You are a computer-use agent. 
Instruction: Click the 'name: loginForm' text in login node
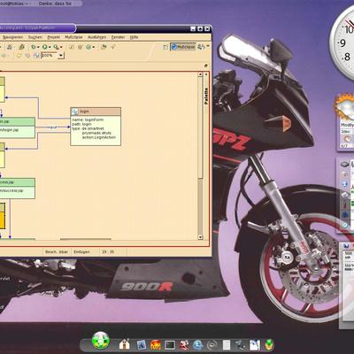coord(88,119)
